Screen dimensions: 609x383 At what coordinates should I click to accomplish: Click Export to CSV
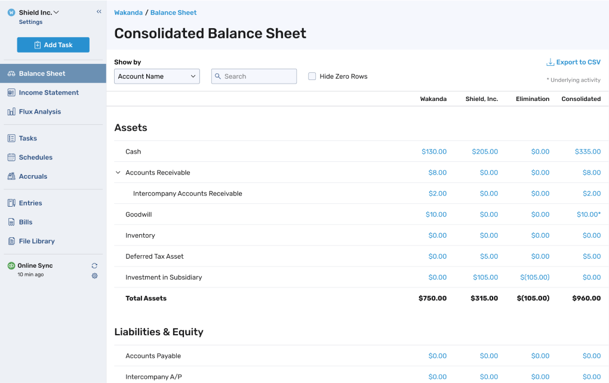click(573, 62)
